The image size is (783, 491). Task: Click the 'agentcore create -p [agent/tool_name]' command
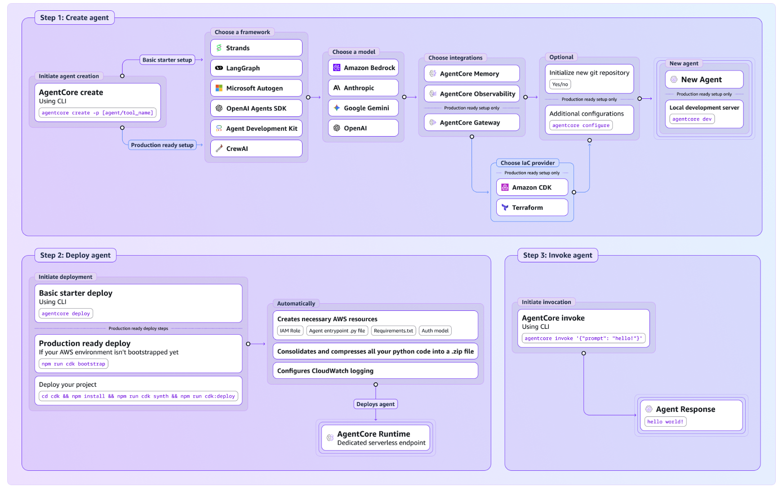(98, 113)
